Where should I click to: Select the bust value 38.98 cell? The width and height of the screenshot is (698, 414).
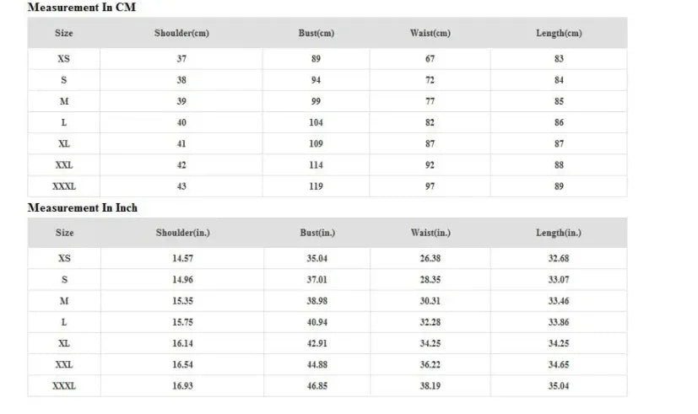pos(317,301)
